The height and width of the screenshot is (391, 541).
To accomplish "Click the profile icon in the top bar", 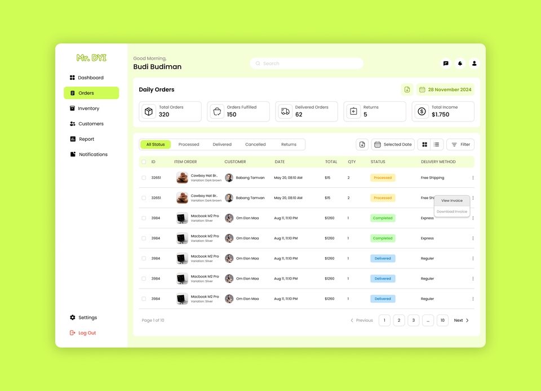I will click(474, 63).
